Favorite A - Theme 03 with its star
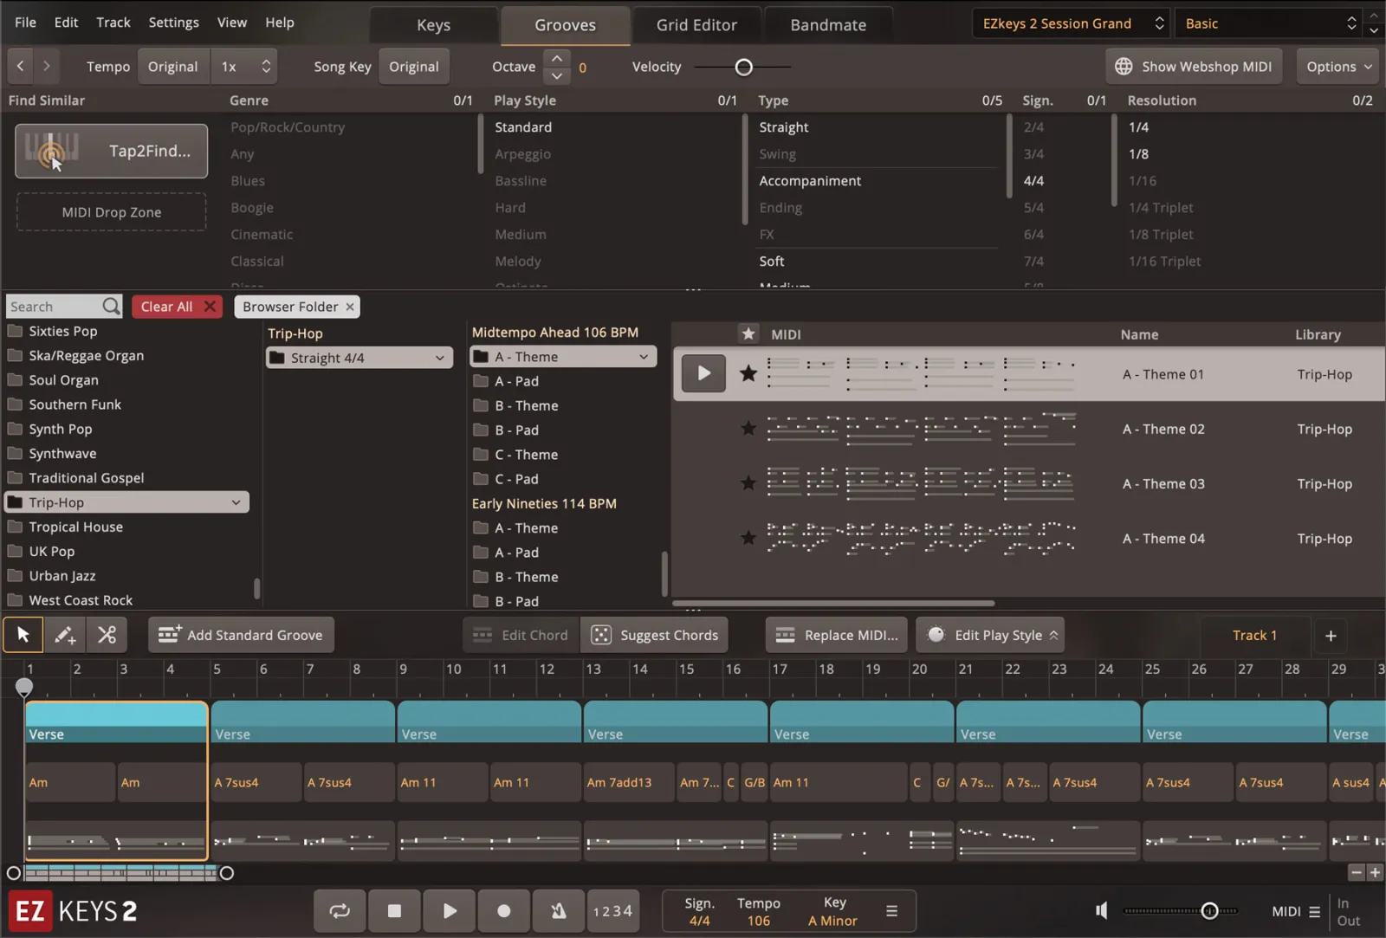 tap(748, 482)
